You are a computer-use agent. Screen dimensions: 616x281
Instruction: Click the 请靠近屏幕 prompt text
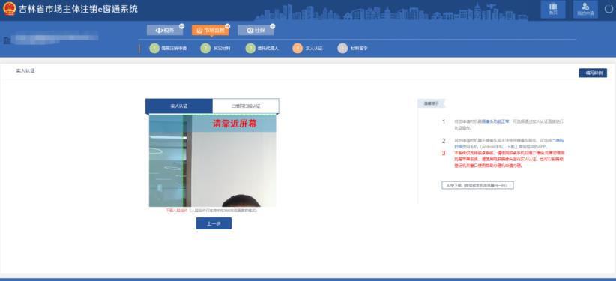tap(235, 124)
